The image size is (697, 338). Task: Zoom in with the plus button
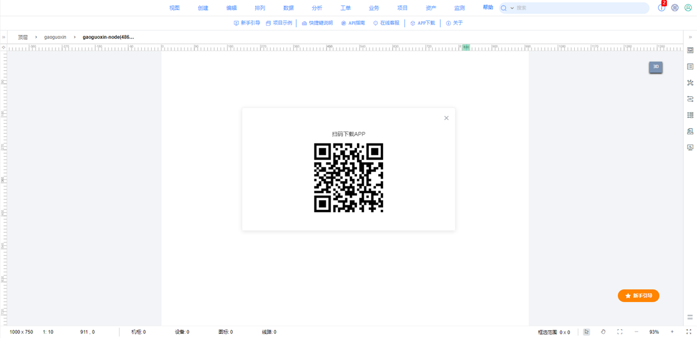[672, 332]
